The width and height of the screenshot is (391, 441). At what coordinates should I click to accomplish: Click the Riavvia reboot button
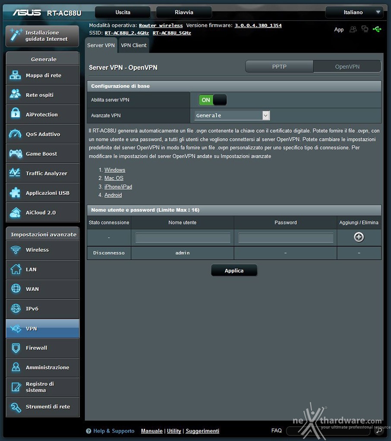[184, 12]
